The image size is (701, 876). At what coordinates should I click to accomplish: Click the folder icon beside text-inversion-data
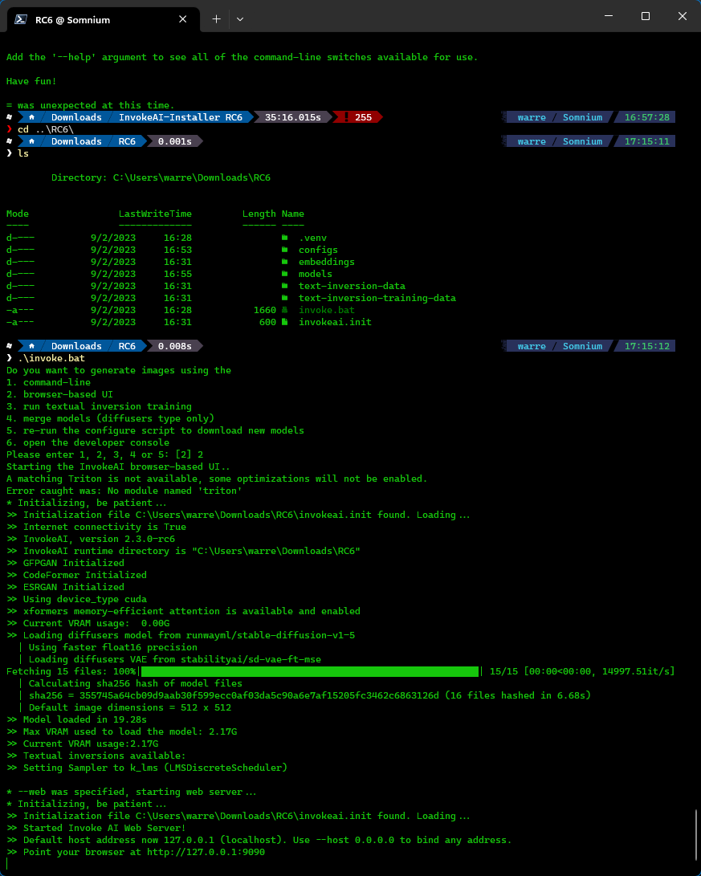pos(284,286)
